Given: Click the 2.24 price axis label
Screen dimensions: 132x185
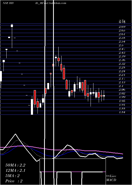Looking at the screenshot, I should 122,71.
